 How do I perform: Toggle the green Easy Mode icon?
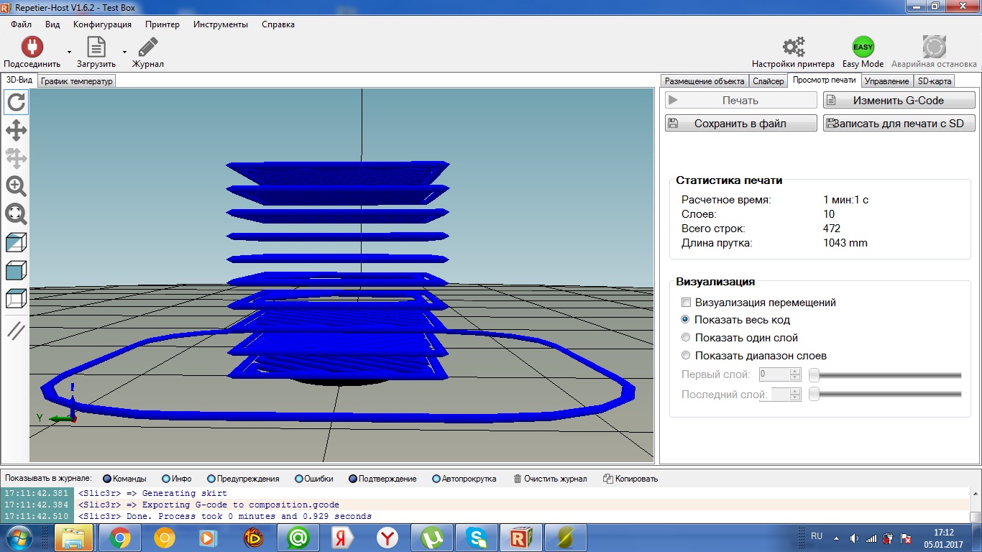863,47
